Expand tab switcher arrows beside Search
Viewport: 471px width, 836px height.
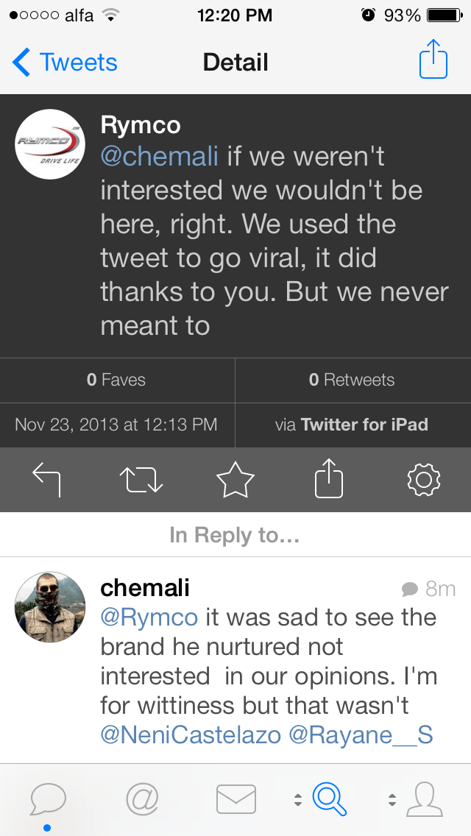point(298,799)
